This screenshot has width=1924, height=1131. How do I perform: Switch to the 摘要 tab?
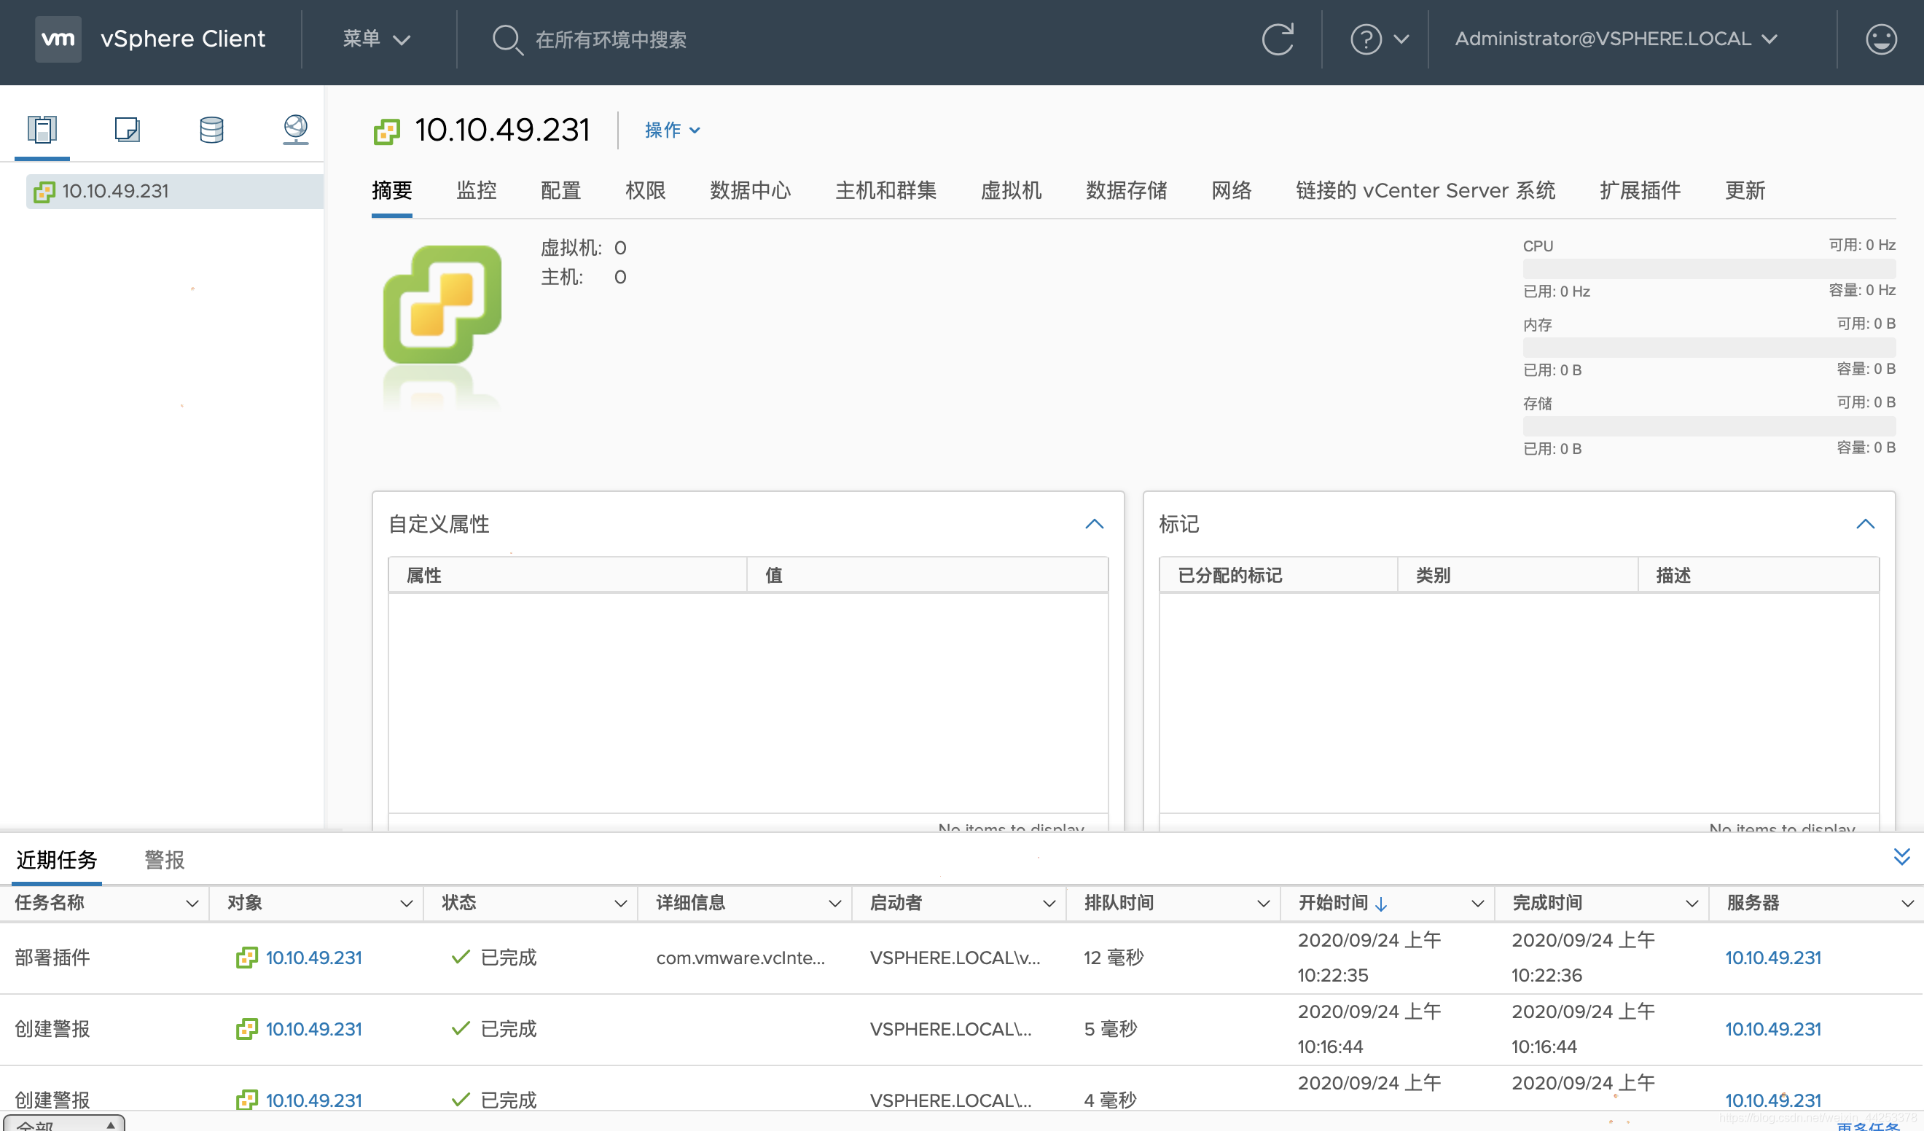click(391, 190)
